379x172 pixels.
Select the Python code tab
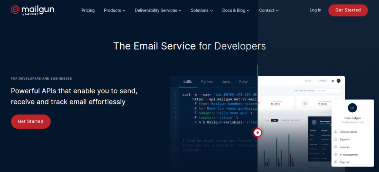pos(207,82)
